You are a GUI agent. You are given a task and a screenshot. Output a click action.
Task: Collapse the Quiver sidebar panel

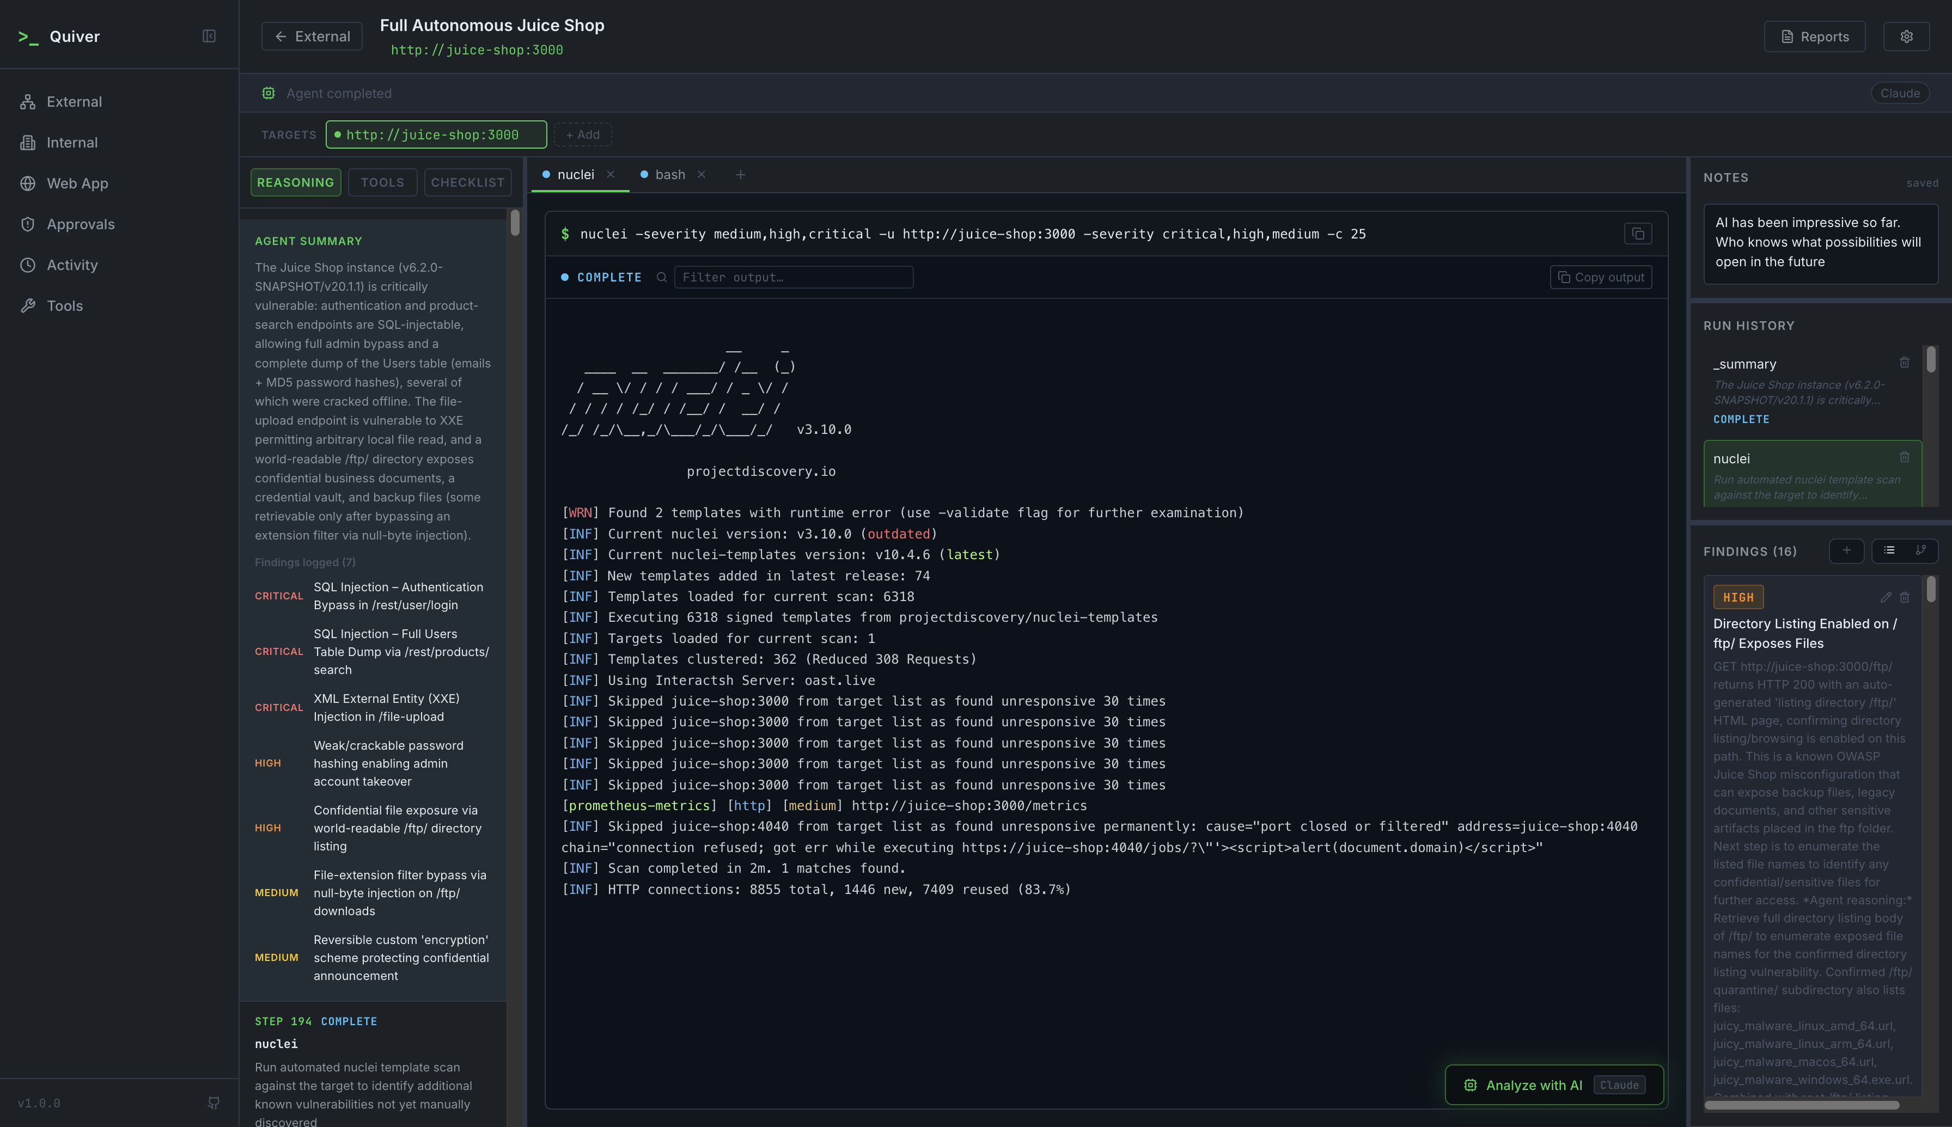[209, 36]
